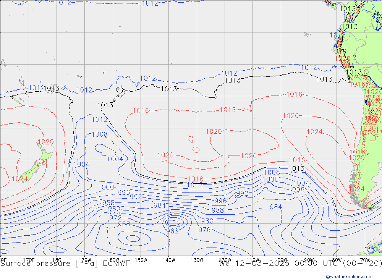Click the 80W longitude axis label
The width and height of the screenshot is (382, 280).
(x=337, y=260)
